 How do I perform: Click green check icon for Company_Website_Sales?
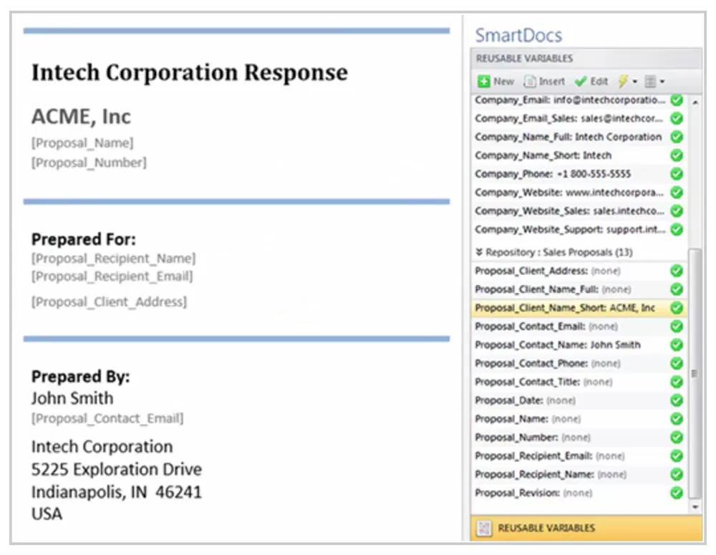[x=677, y=211]
